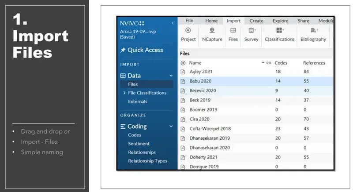Select the file Agley 2021
Screen dimensions: 353x192
click(x=201, y=72)
